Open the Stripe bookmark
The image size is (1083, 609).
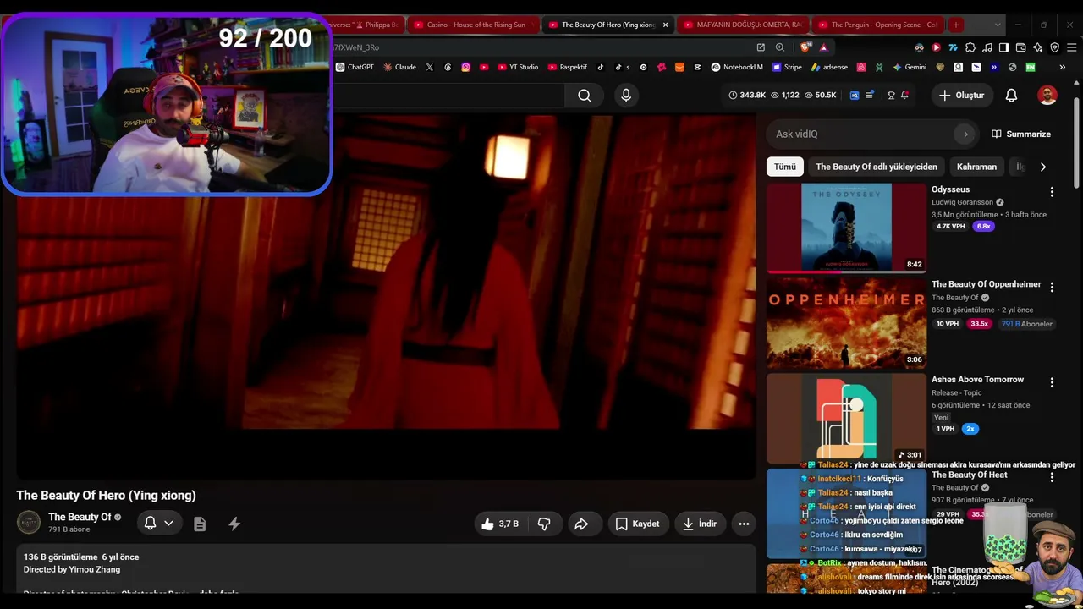[x=787, y=67]
